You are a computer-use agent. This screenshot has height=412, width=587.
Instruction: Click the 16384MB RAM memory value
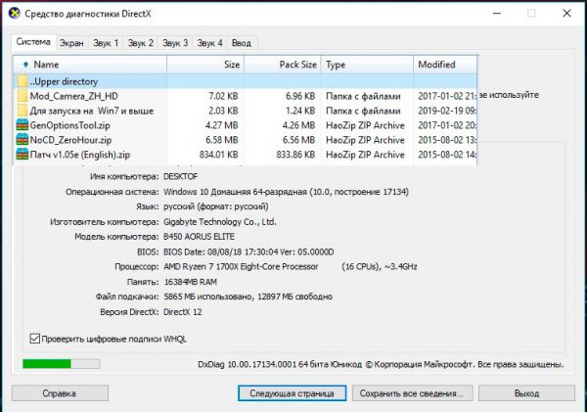pyautogui.click(x=190, y=282)
